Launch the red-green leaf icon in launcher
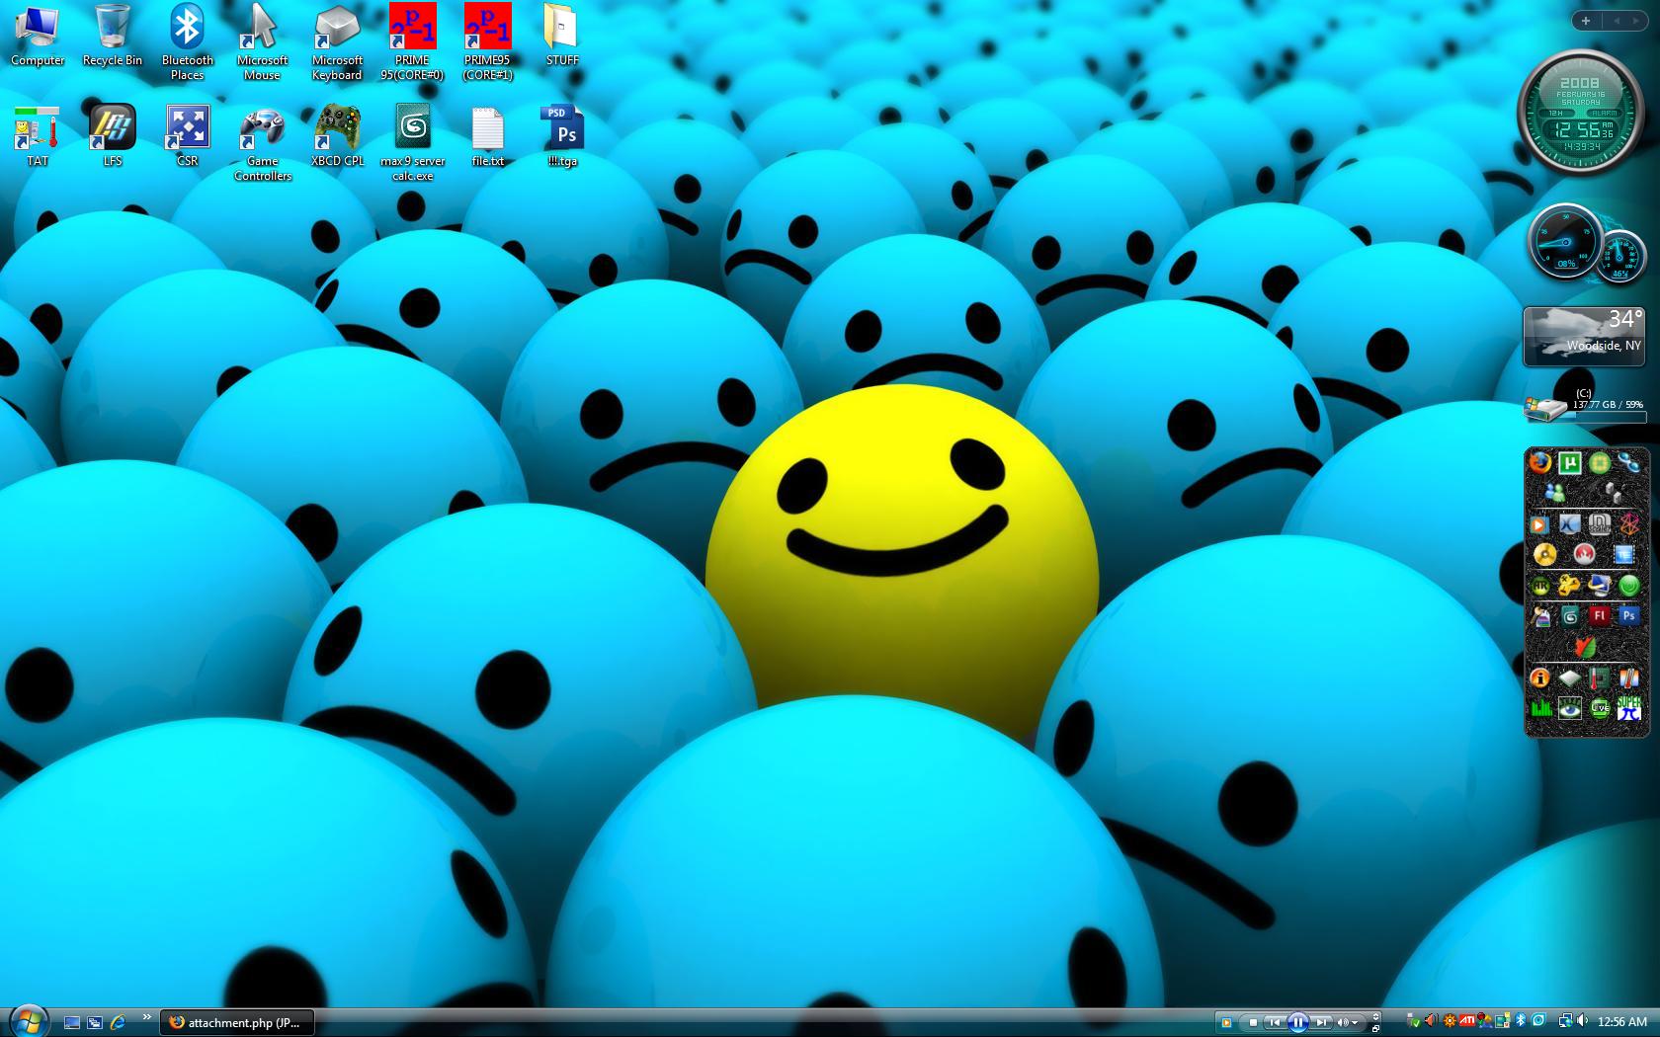The image size is (1660, 1037). click(x=1585, y=647)
